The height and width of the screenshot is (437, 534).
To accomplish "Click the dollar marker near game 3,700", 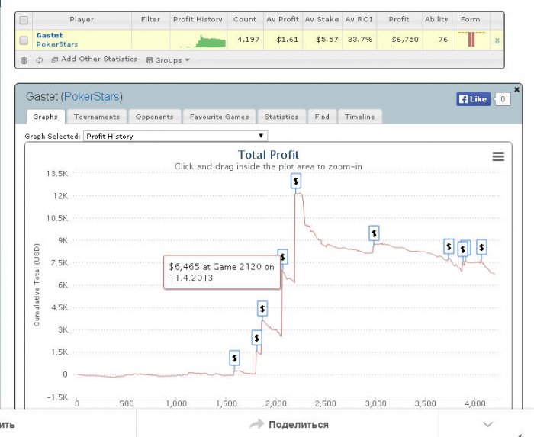I will tap(449, 246).
